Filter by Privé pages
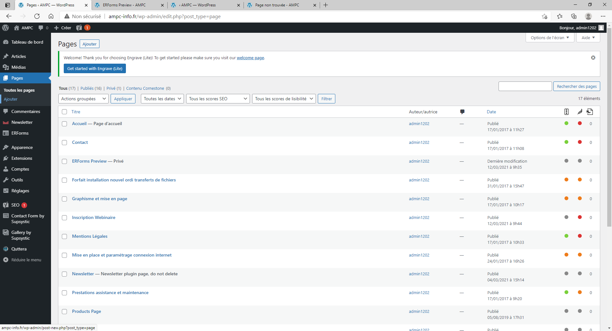The image size is (612, 331). click(114, 88)
